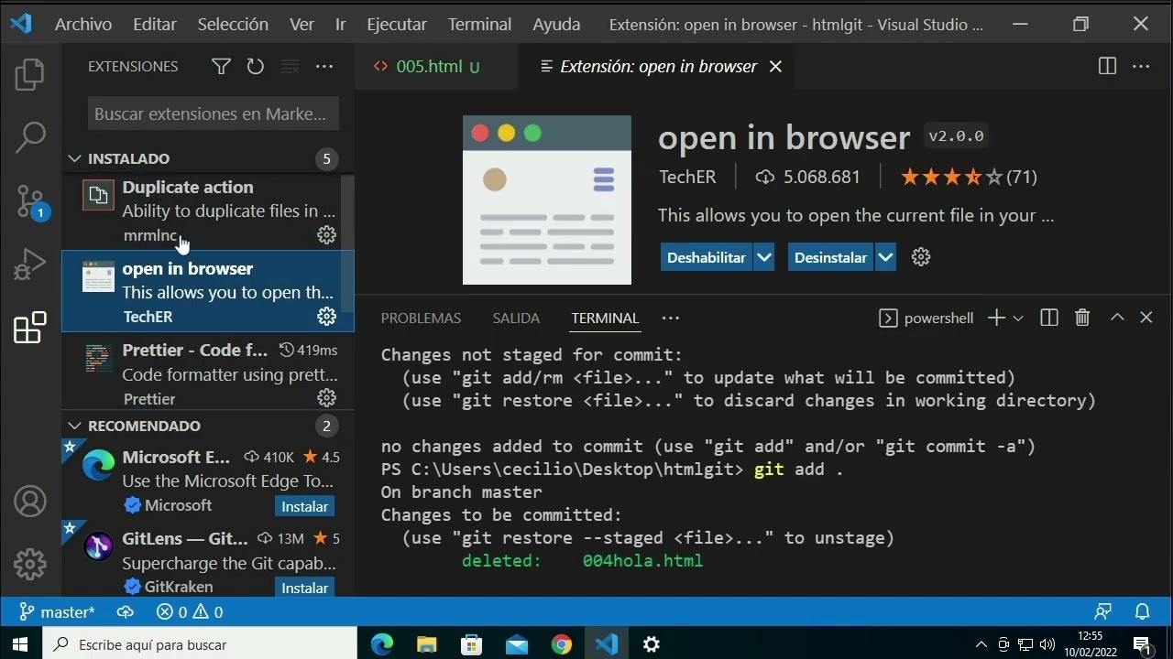Select powershell terminal instance label
This screenshot has width=1173, height=659.
point(926,318)
